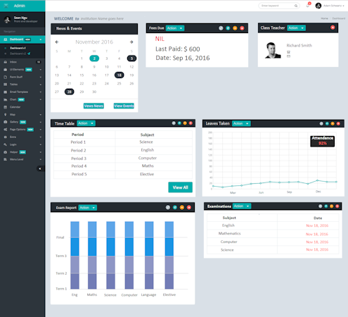Click the Calendar icon in the sidebar
This screenshot has height=317, width=348.
tap(6, 107)
